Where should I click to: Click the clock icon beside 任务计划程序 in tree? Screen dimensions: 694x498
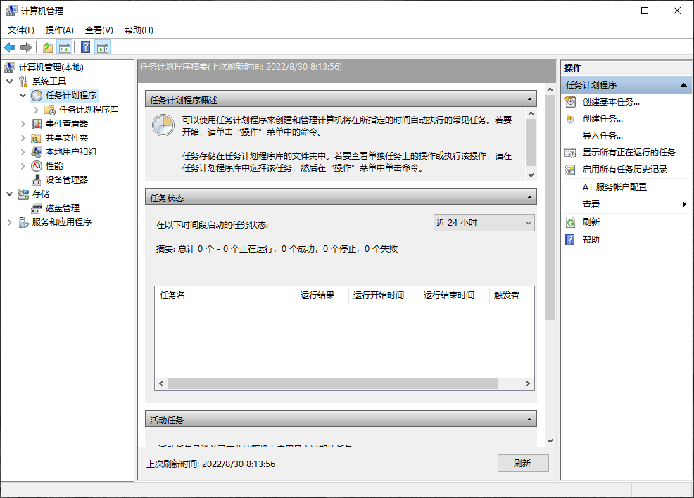pos(37,96)
